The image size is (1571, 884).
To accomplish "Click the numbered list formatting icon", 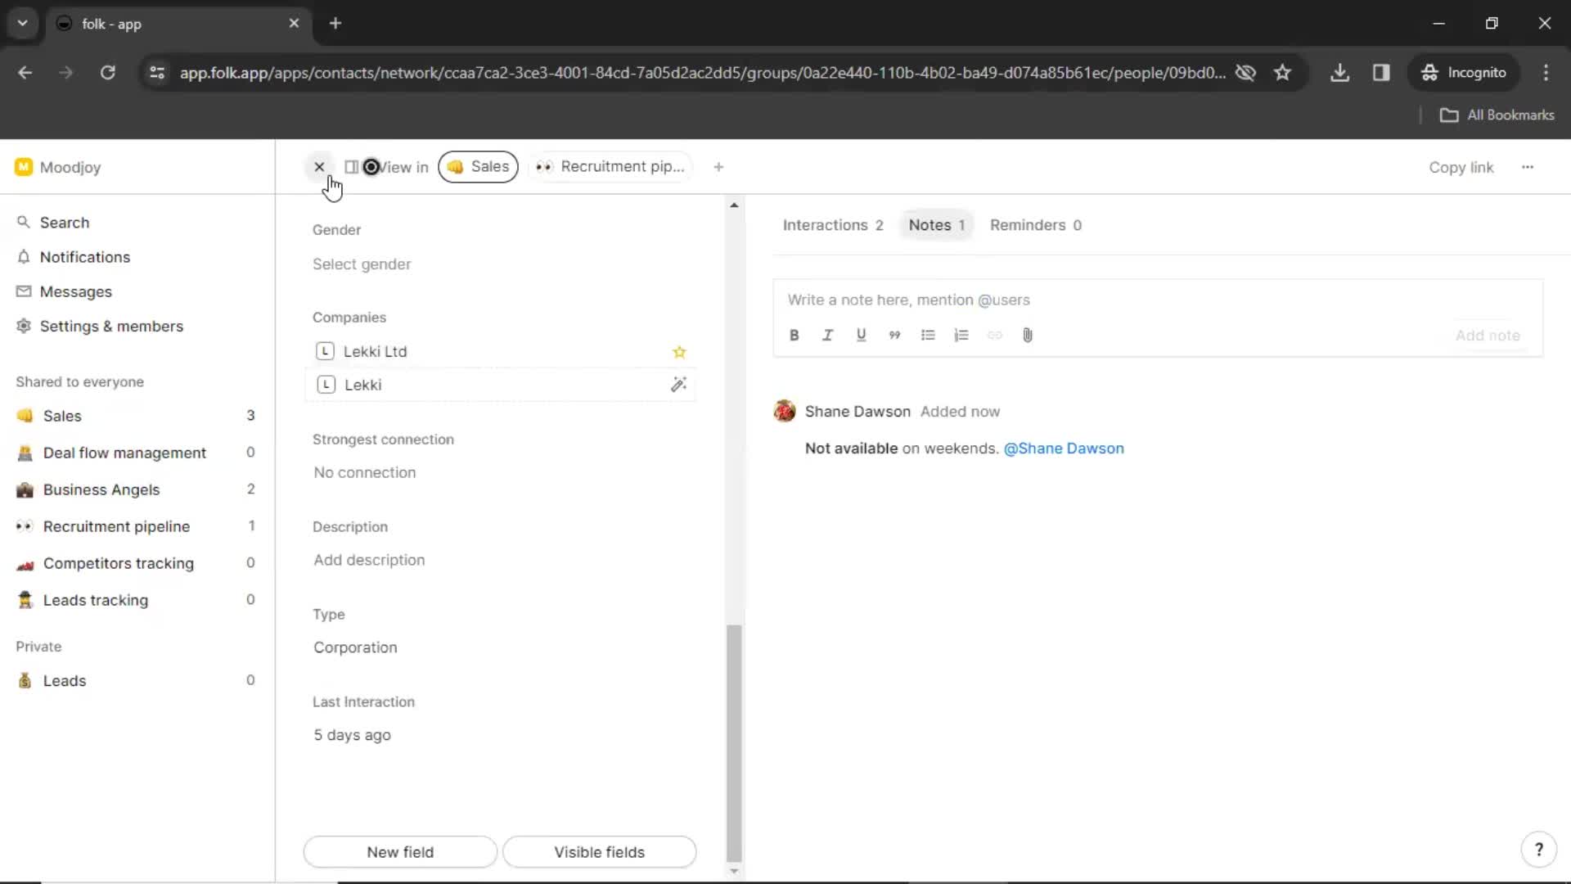I will 961,335.
